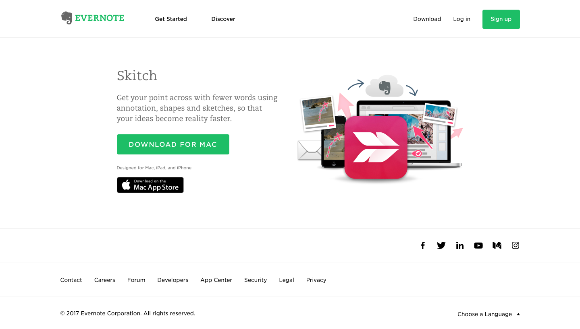This screenshot has width=580, height=329.
Task: Open the Contact footer link
Action: pyautogui.click(x=71, y=280)
